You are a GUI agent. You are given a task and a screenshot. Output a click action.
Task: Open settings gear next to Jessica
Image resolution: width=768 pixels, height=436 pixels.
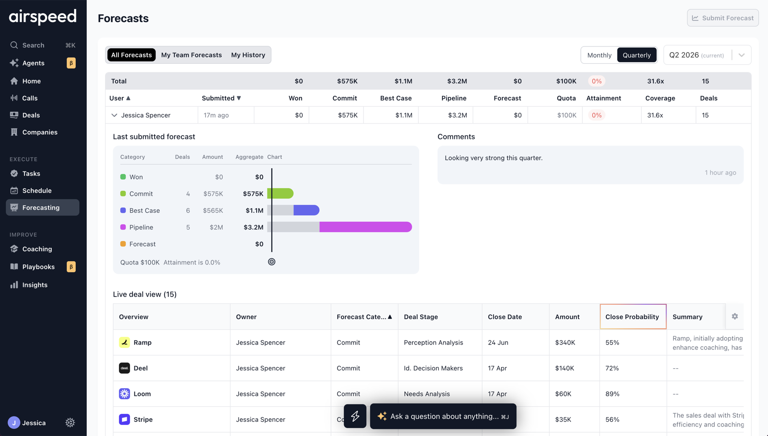tap(70, 423)
